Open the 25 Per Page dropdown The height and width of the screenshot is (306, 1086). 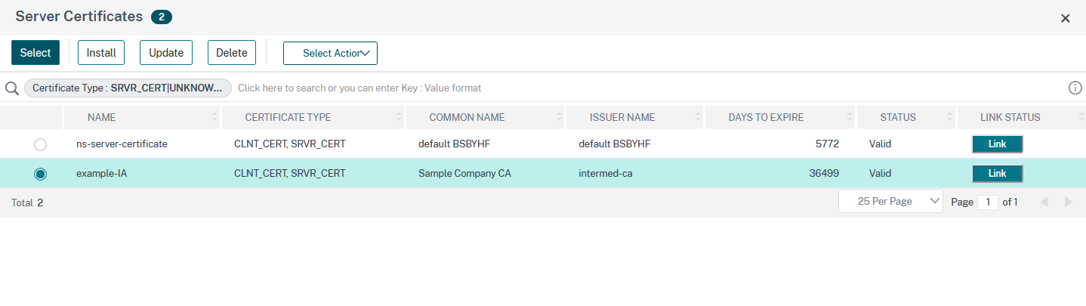click(x=890, y=202)
